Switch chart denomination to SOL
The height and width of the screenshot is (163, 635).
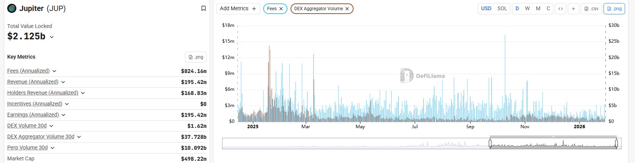coord(502,9)
